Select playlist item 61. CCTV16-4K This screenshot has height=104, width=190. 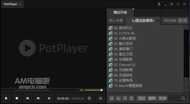[x=145, y=33]
